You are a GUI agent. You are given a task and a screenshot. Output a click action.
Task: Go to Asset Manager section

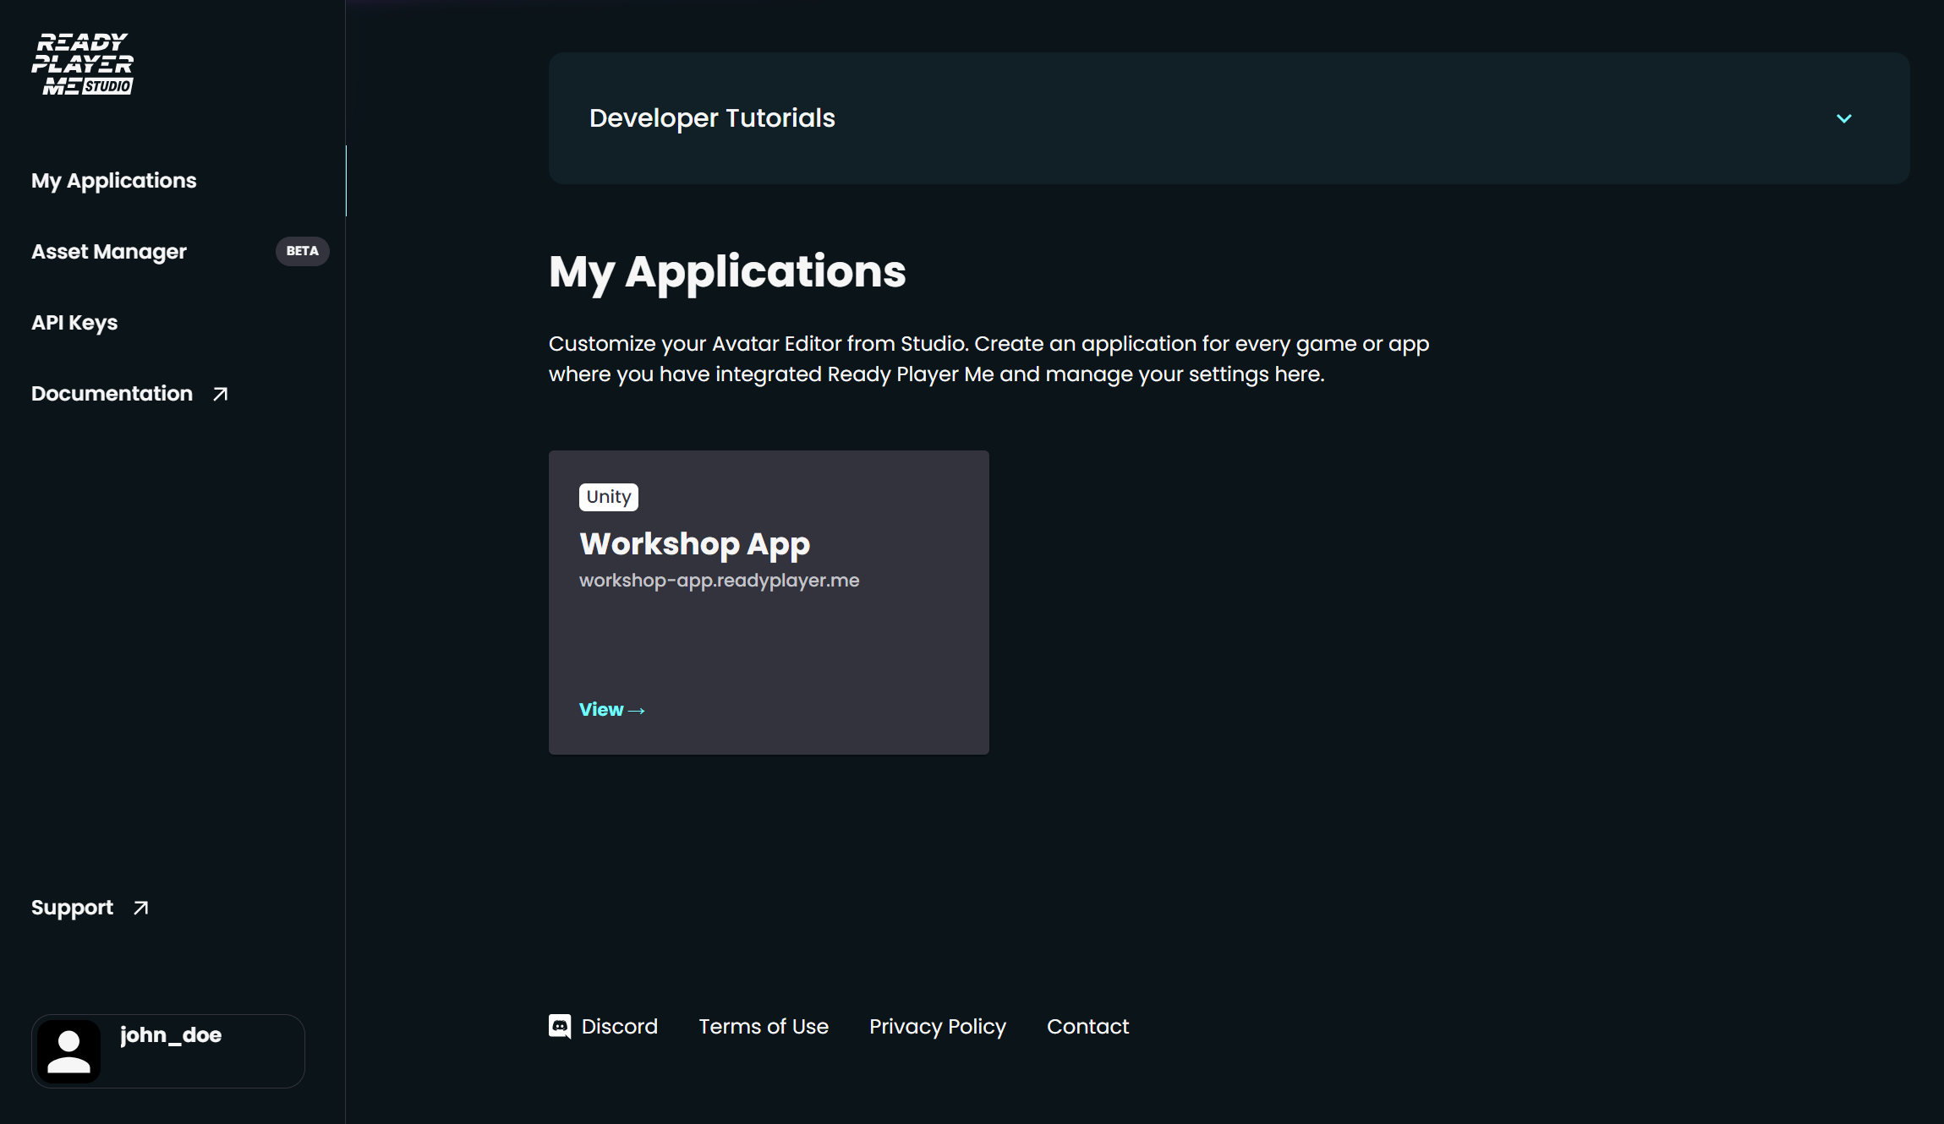pos(109,252)
